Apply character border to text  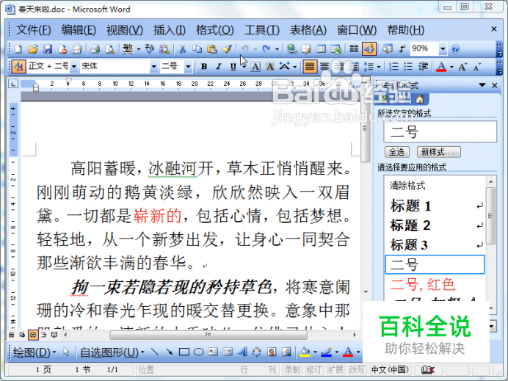[x=255, y=67]
